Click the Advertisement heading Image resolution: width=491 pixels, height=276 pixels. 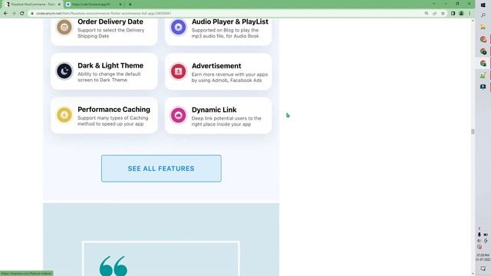(216, 66)
